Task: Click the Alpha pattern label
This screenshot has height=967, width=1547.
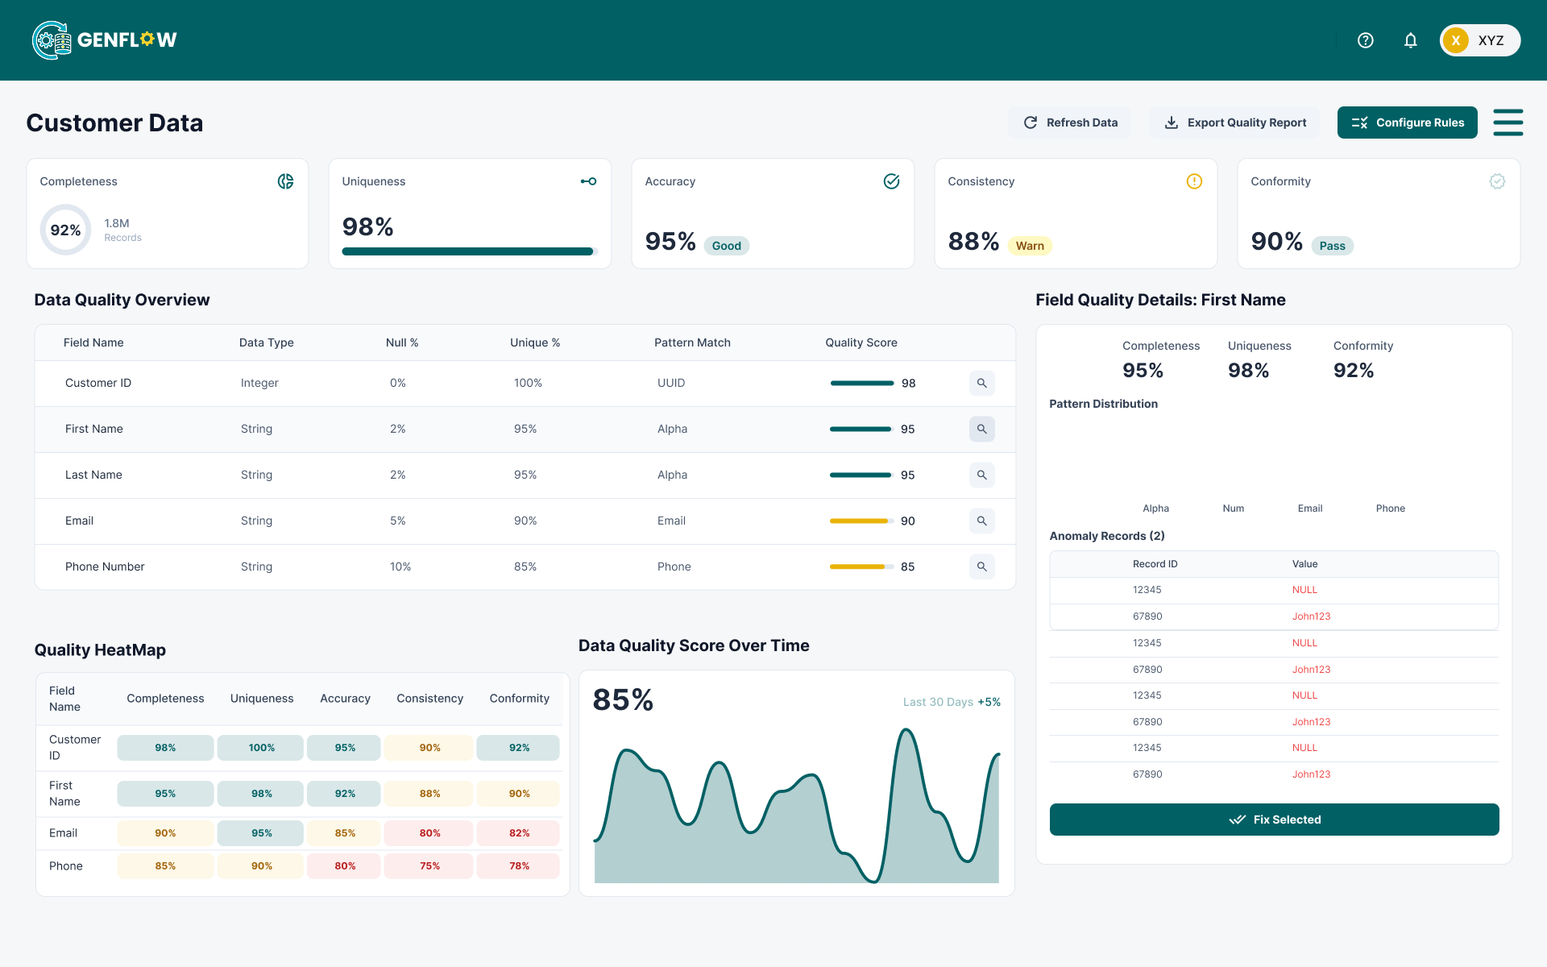Action: (1155, 508)
